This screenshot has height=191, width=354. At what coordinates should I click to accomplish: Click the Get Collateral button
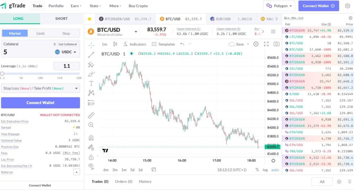67,44
